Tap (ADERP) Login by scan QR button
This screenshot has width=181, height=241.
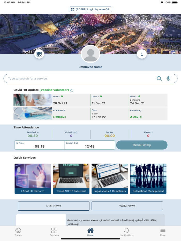[x=90, y=9]
